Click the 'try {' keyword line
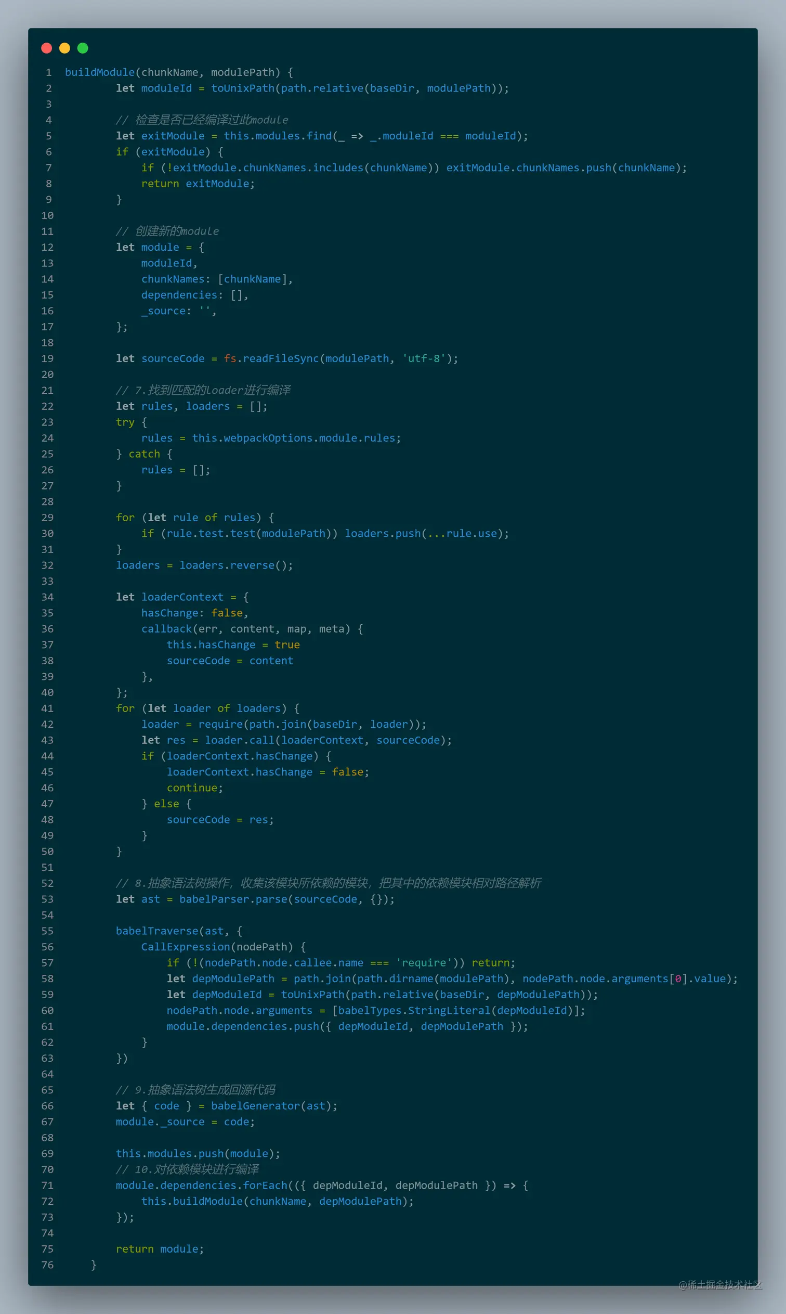The height and width of the screenshot is (1314, 786). [132, 422]
